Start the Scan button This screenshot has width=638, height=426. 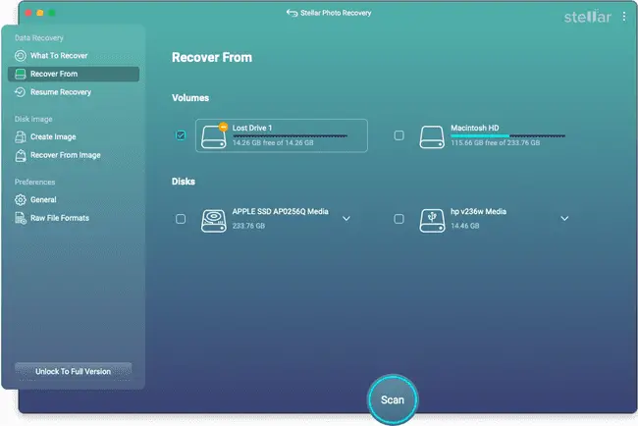tap(393, 399)
